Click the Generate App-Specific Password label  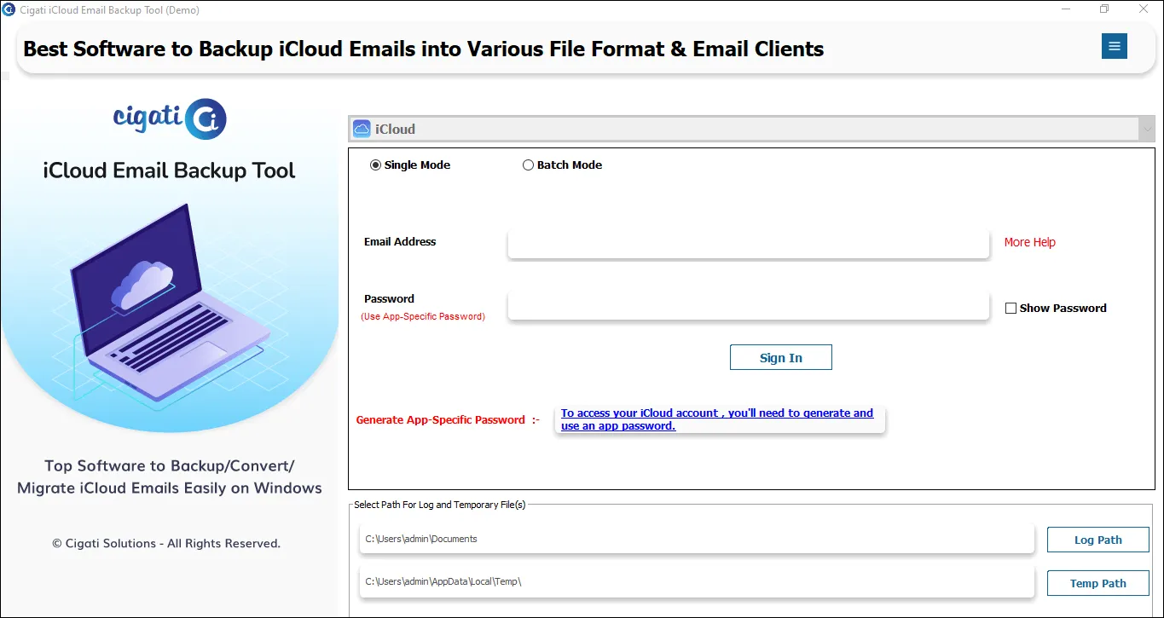point(448,419)
